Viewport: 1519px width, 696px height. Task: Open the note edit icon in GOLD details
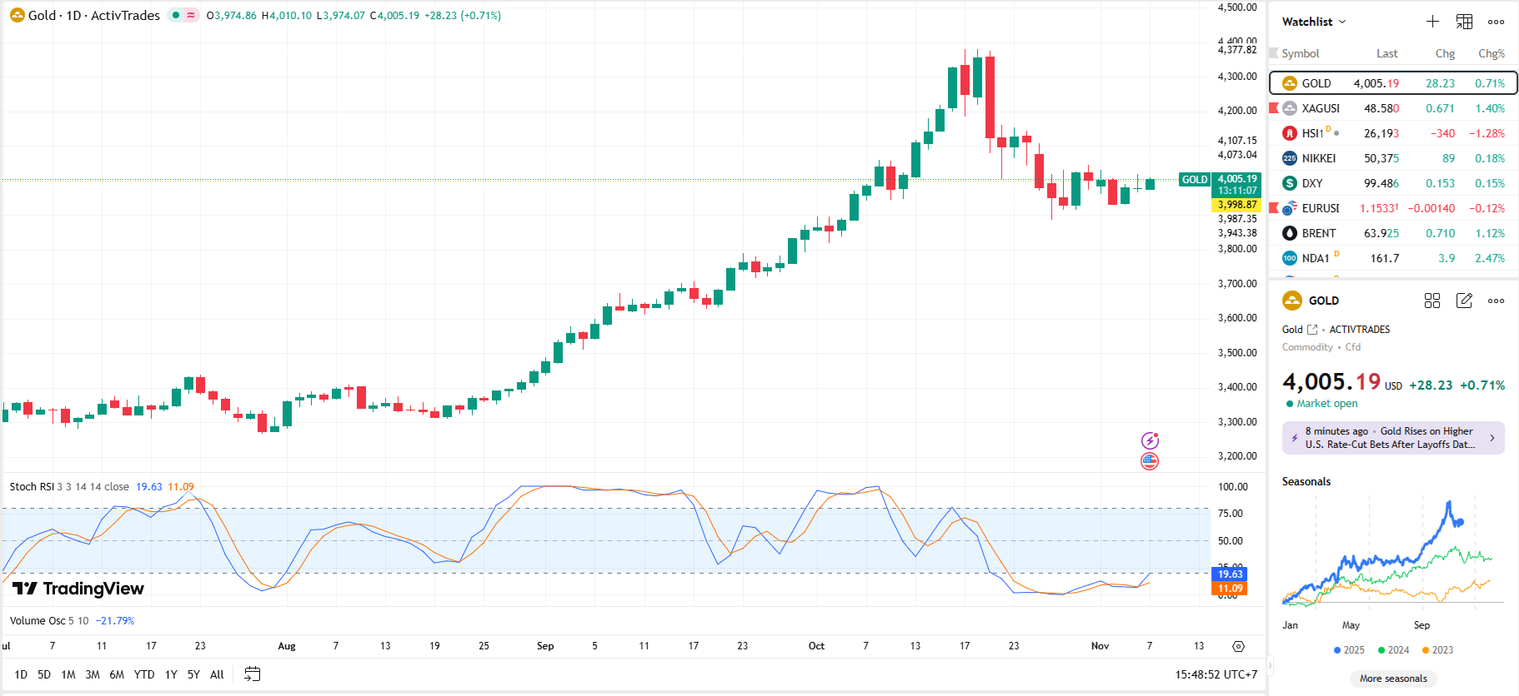[x=1464, y=301]
